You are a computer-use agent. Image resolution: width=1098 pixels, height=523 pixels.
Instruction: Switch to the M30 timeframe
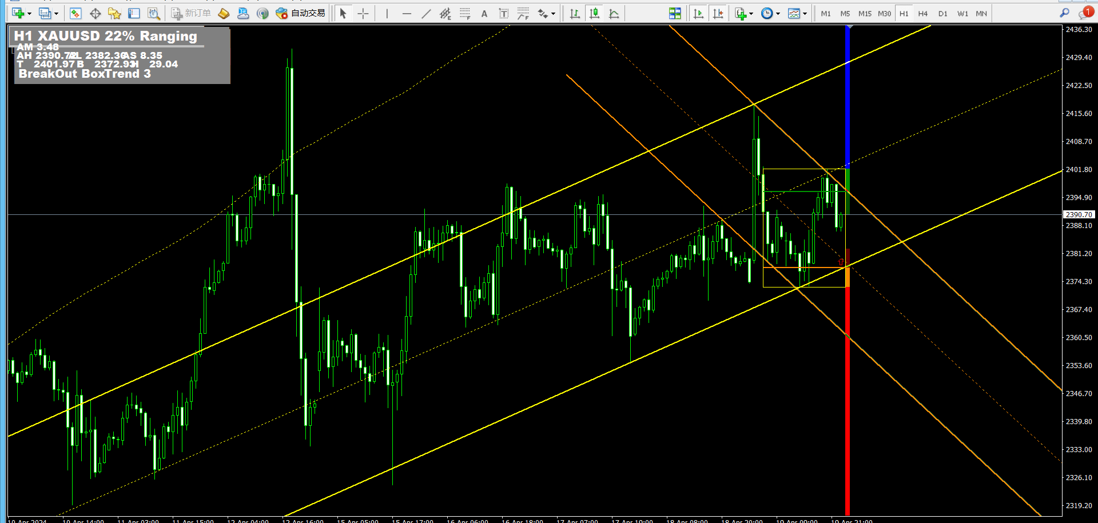pyautogui.click(x=884, y=14)
